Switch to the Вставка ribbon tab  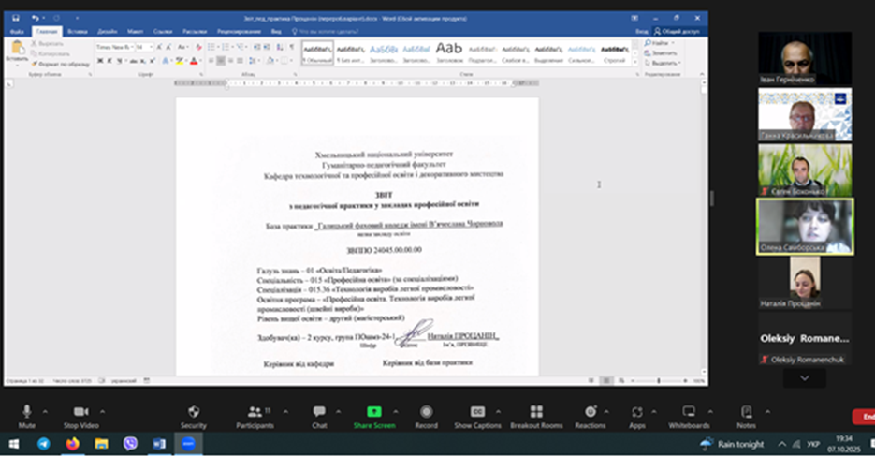click(77, 31)
